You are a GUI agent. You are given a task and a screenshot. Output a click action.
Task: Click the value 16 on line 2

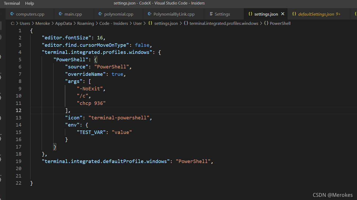tap(100, 38)
